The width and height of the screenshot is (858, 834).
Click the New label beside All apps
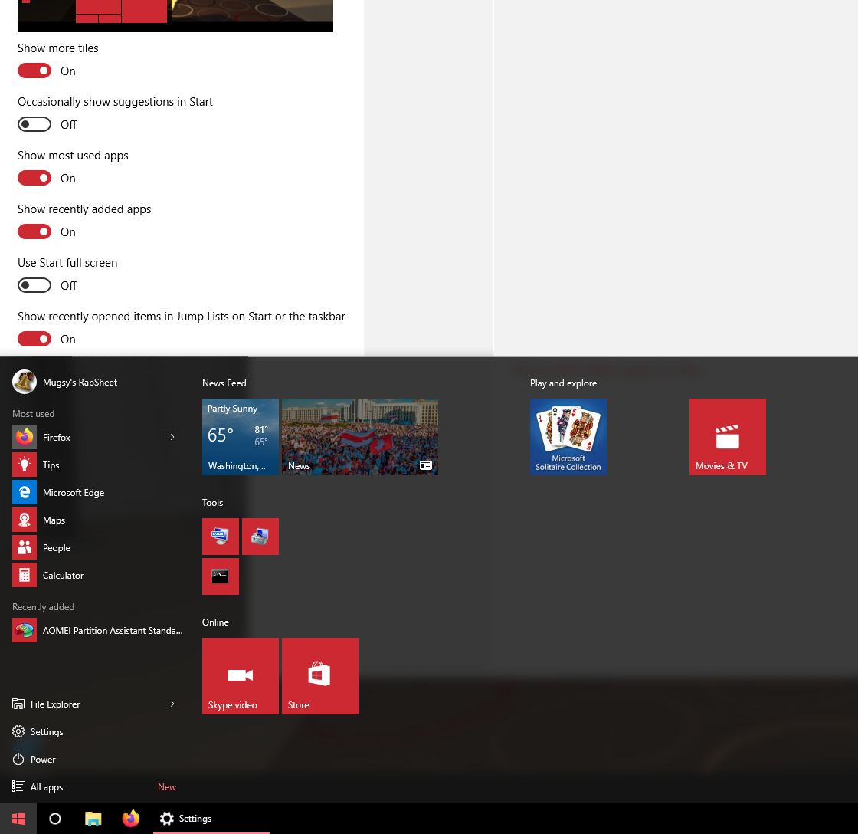point(167,786)
